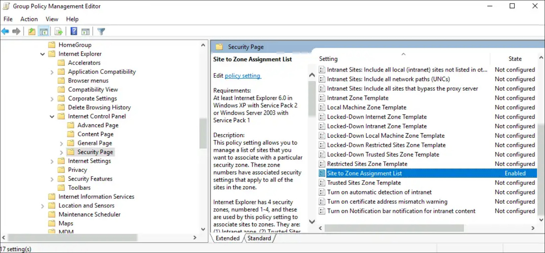Click the Filter funnel toolbar icon

(101, 31)
